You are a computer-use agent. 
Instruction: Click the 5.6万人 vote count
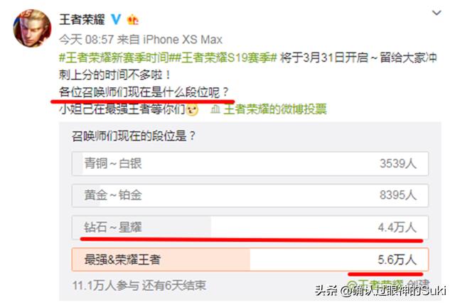point(397,260)
